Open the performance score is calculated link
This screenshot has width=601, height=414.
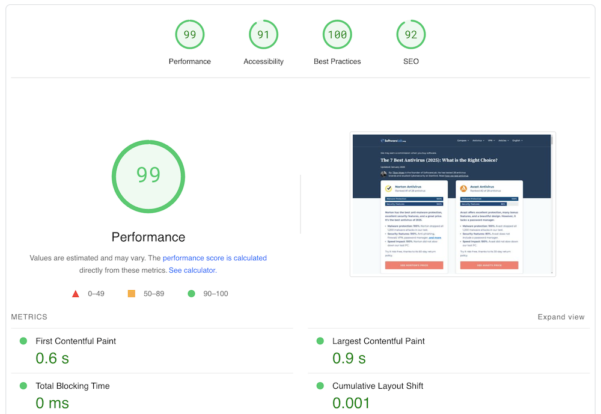coord(215,258)
